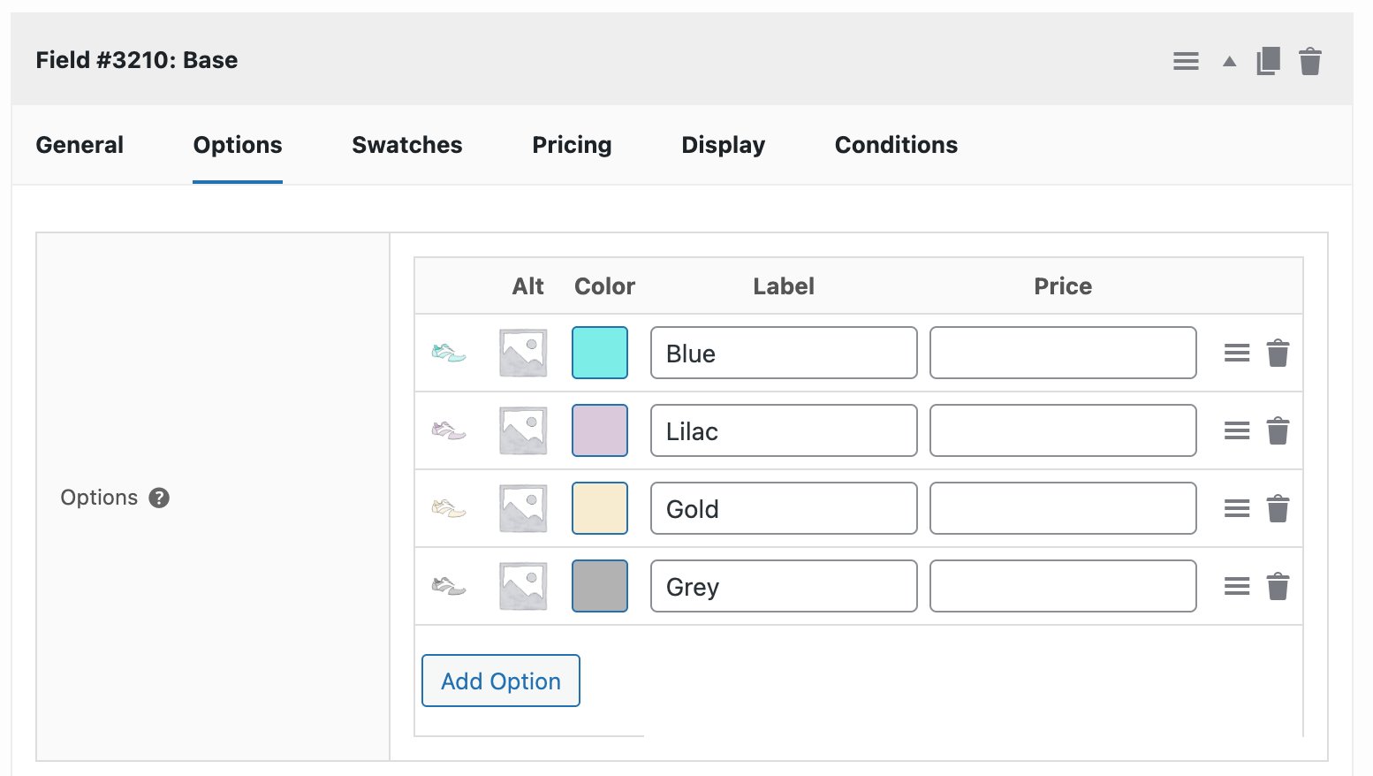Click the image upload icon for Lilac
1373x776 pixels.
[x=521, y=430]
